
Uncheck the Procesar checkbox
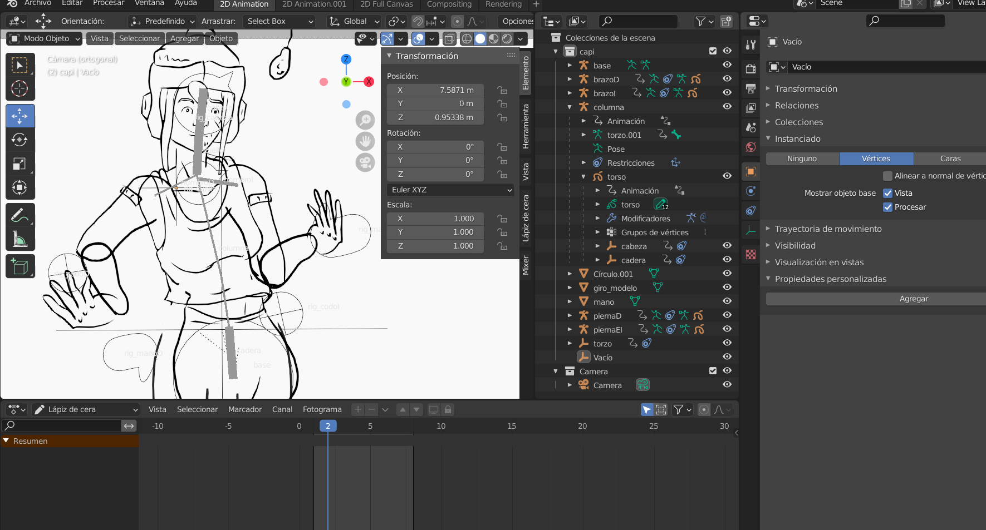888,207
